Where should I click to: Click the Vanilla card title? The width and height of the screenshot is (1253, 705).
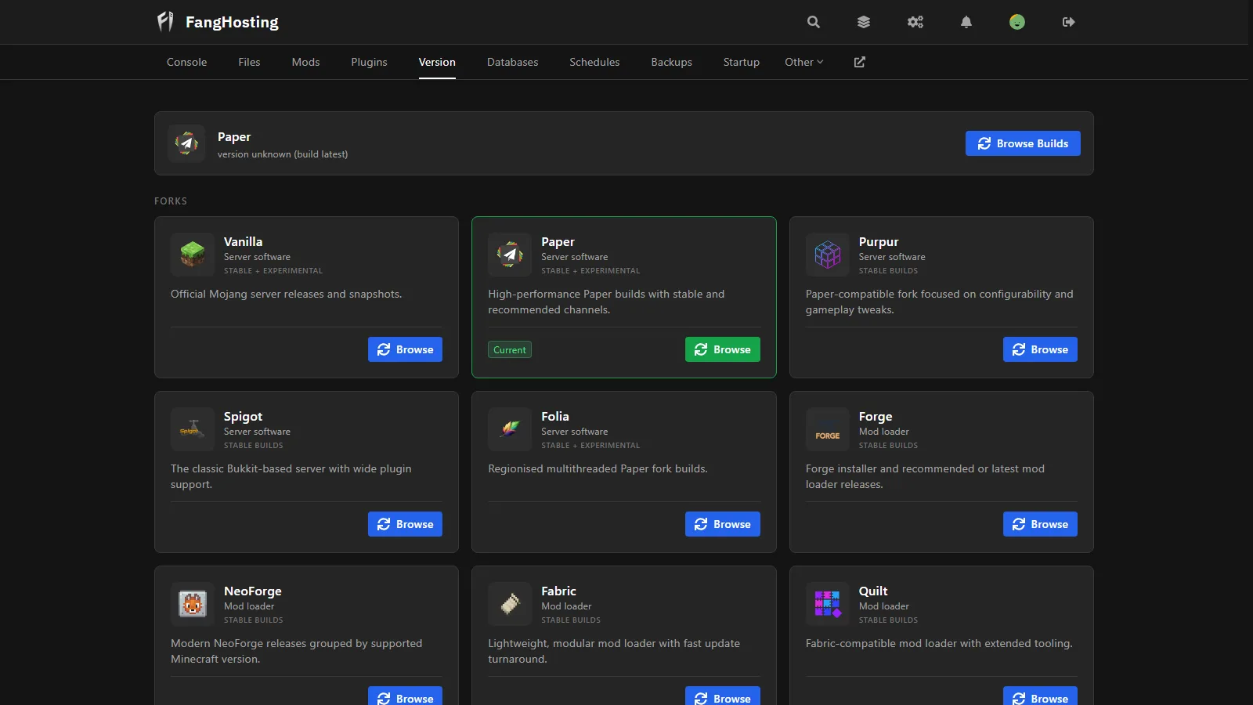coord(243,241)
